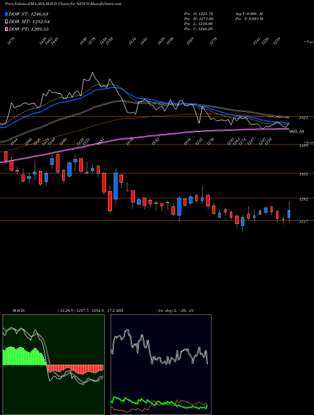Click the white DOW MT legend swatch
The height and width of the screenshot is (415, 314).
click(7, 21)
